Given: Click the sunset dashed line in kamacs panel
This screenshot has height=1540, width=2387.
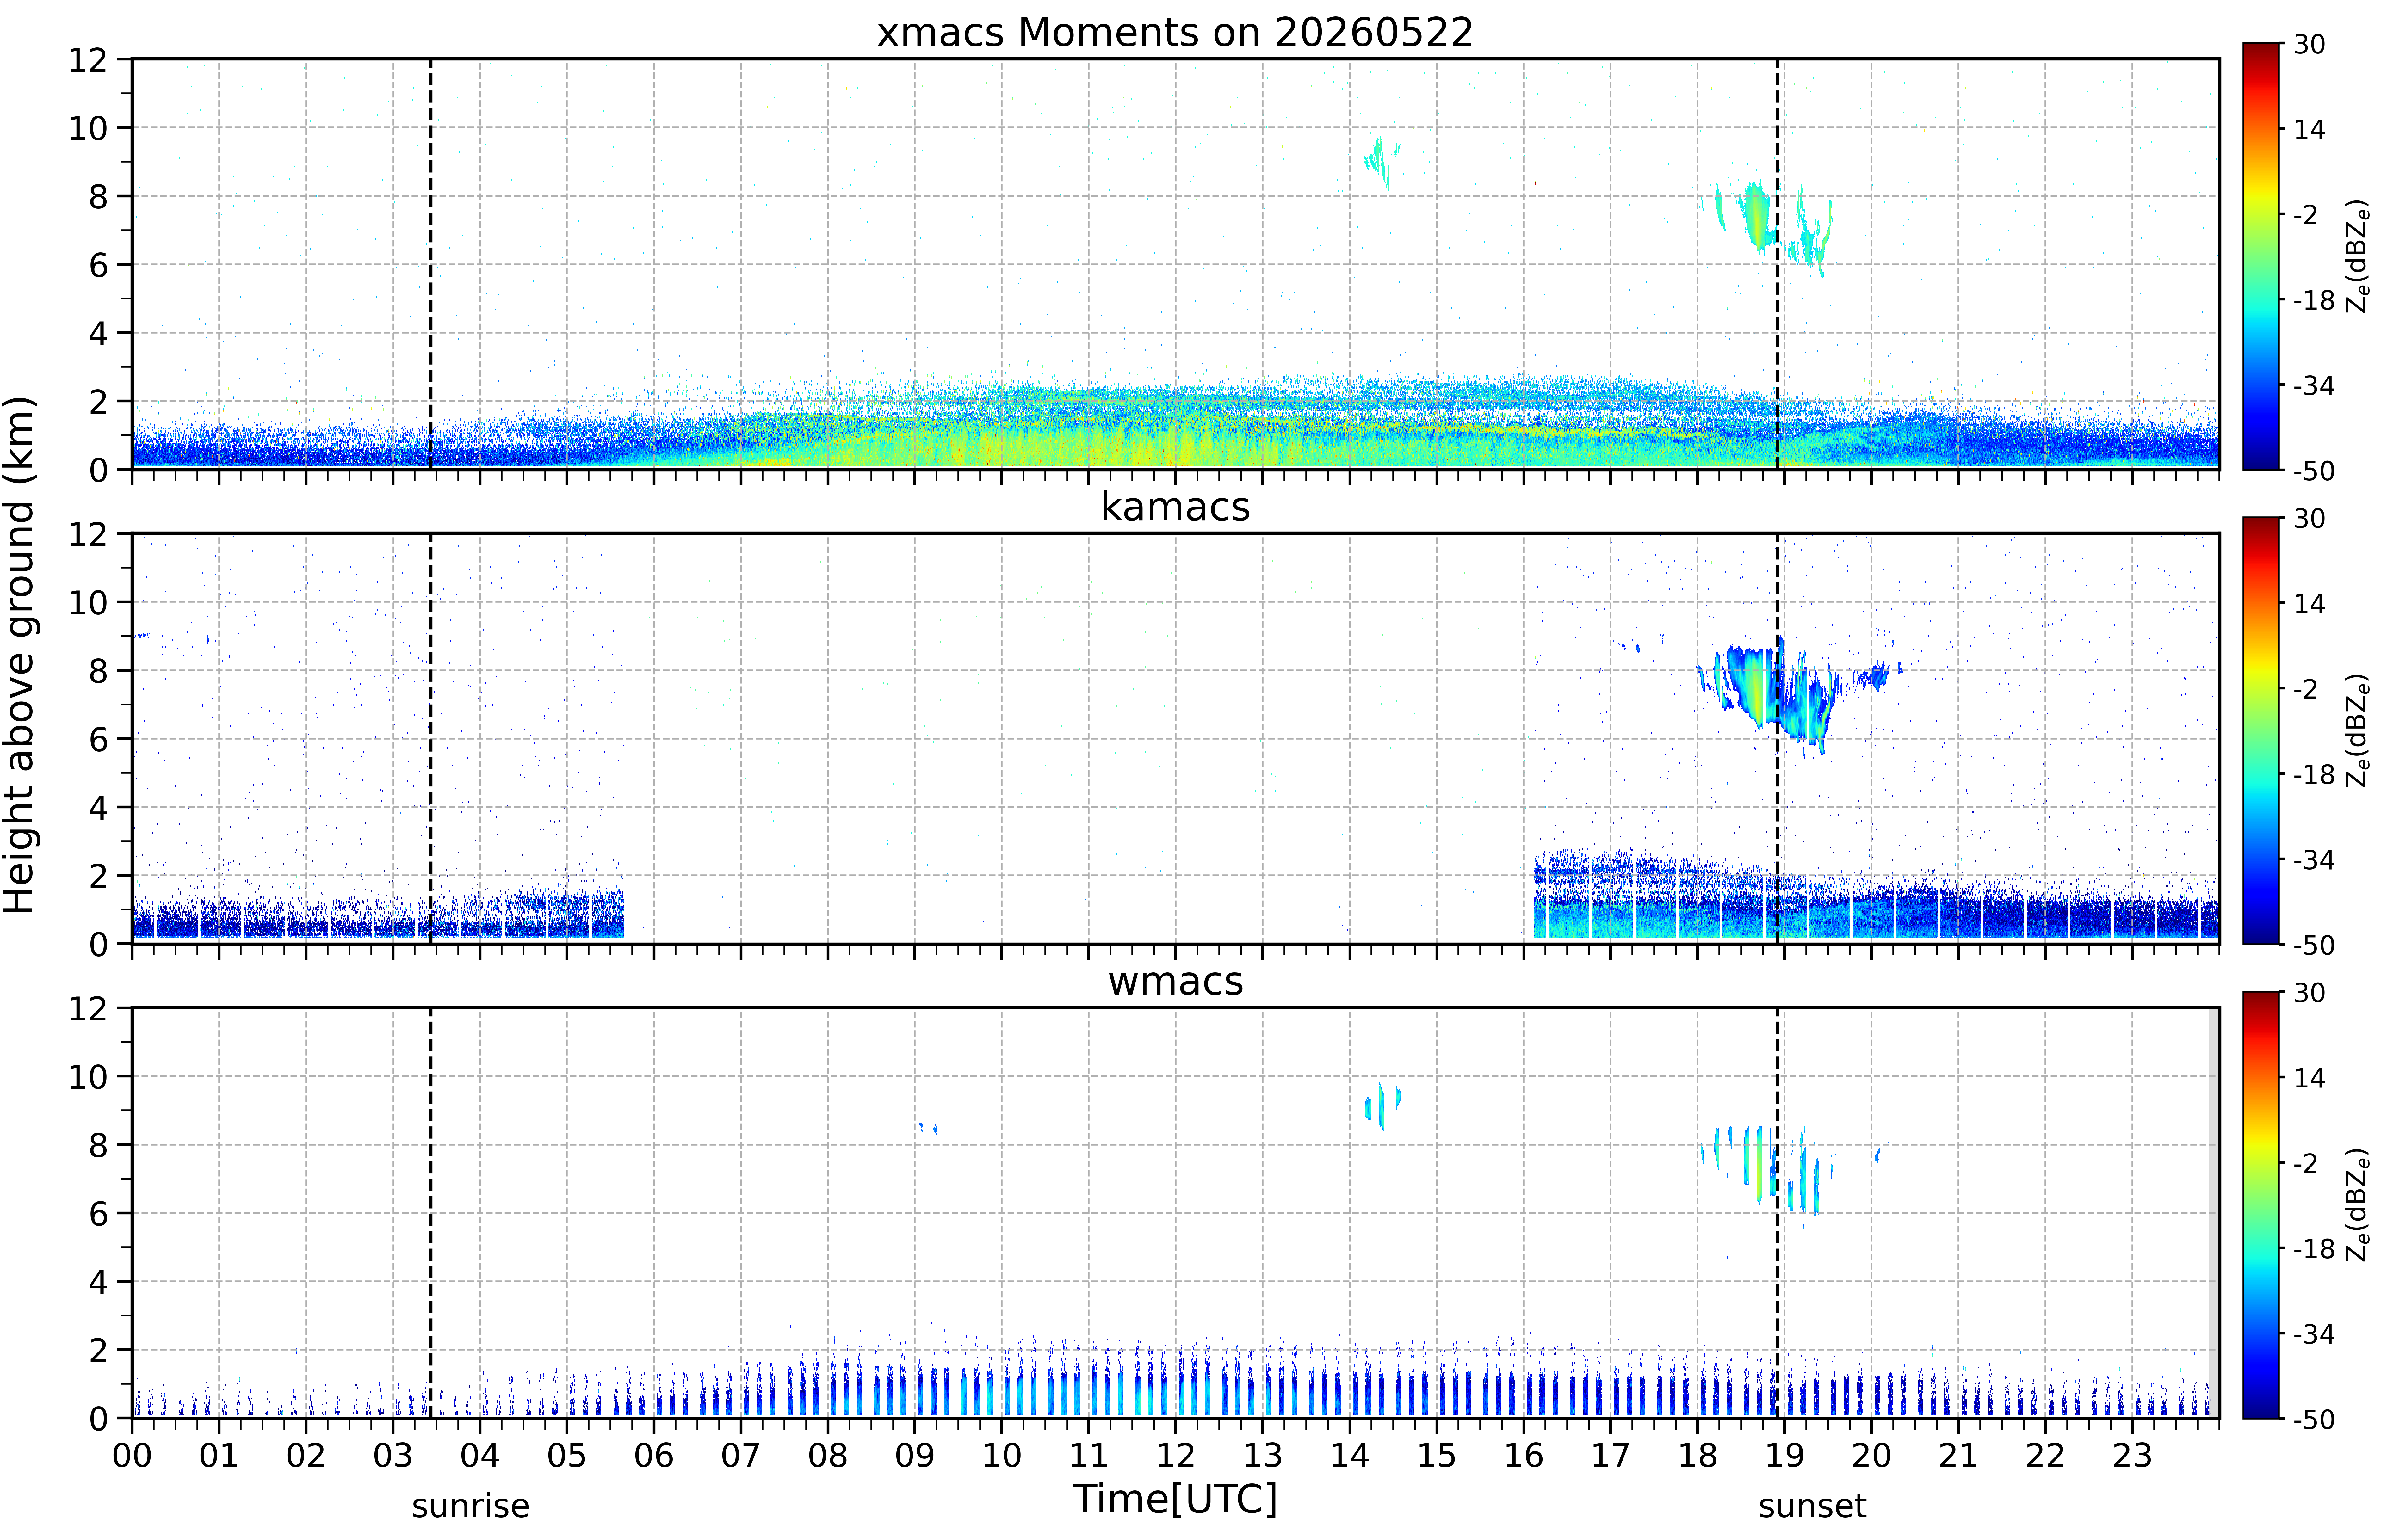Looking at the screenshot, I should tap(1777, 738).
